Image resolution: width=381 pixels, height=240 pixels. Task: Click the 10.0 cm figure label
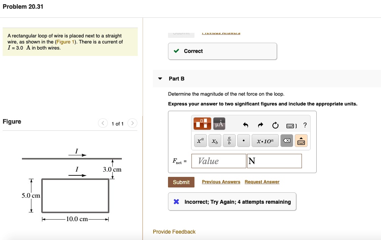[x=77, y=219]
